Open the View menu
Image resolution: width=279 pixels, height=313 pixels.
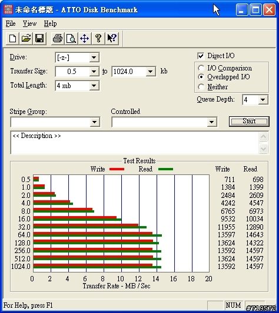29,23
